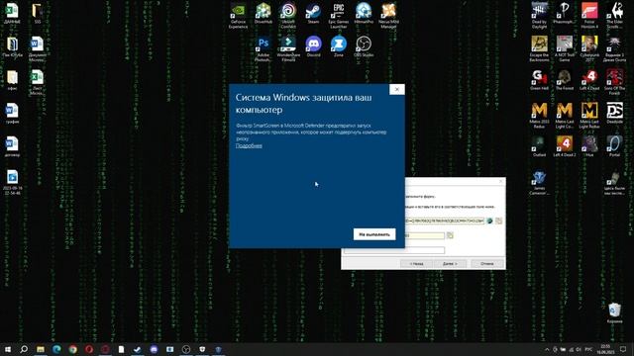Select Deadside desktop icon
Screen dimensions: 634x356
(614, 112)
